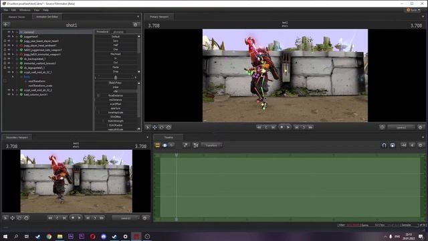Open the Windows Start menu
Screen dimensions: 428x241
(5, 236)
